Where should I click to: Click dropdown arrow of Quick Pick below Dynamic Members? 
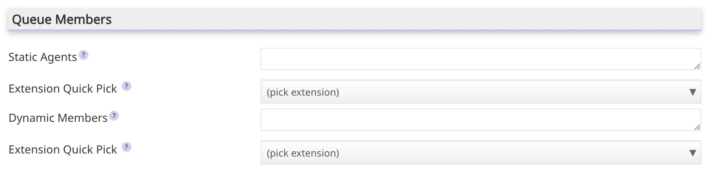tap(693, 153)
